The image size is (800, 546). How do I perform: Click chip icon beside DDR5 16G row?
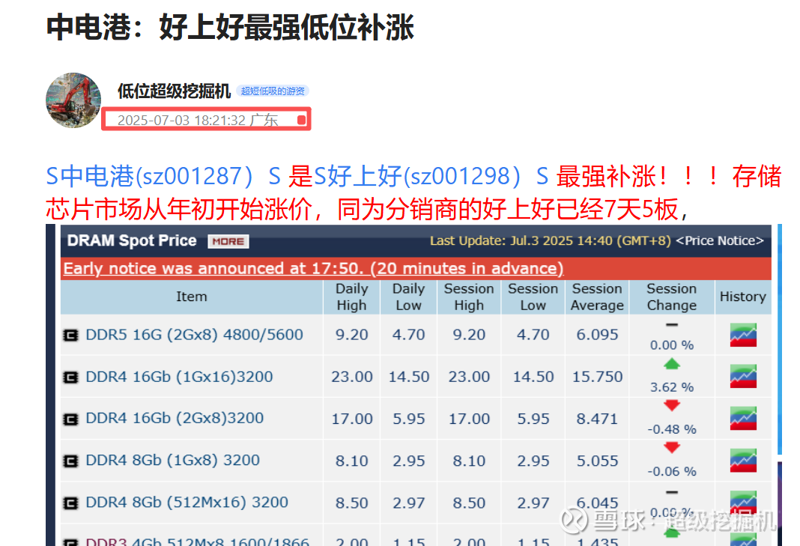pos(70,336)
